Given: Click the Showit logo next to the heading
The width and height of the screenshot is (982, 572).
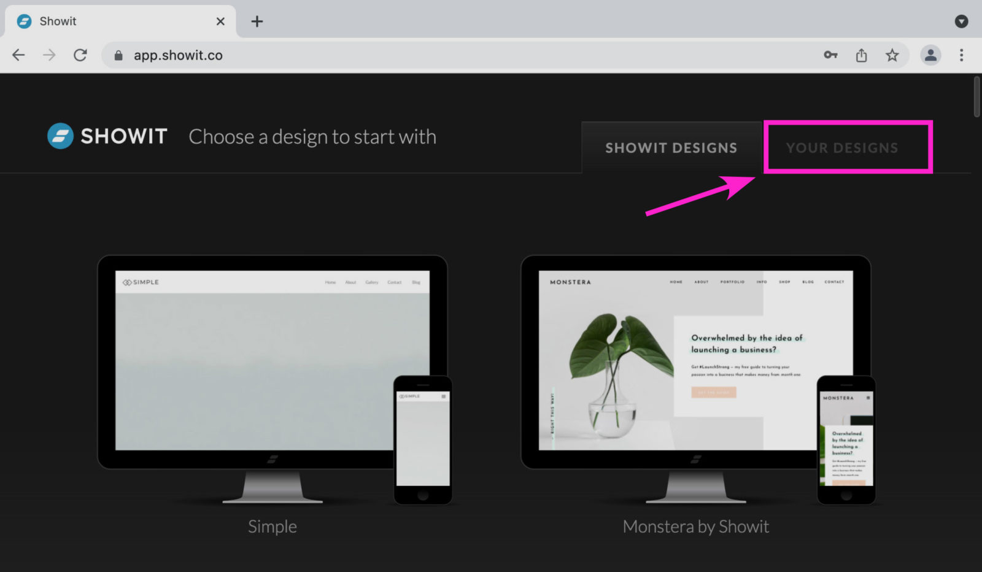Looking at the screenshot, I should (60, 136).
